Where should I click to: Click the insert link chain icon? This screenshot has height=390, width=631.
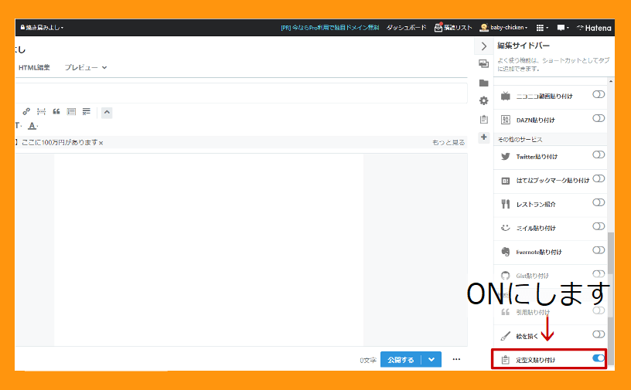point(26,111)
